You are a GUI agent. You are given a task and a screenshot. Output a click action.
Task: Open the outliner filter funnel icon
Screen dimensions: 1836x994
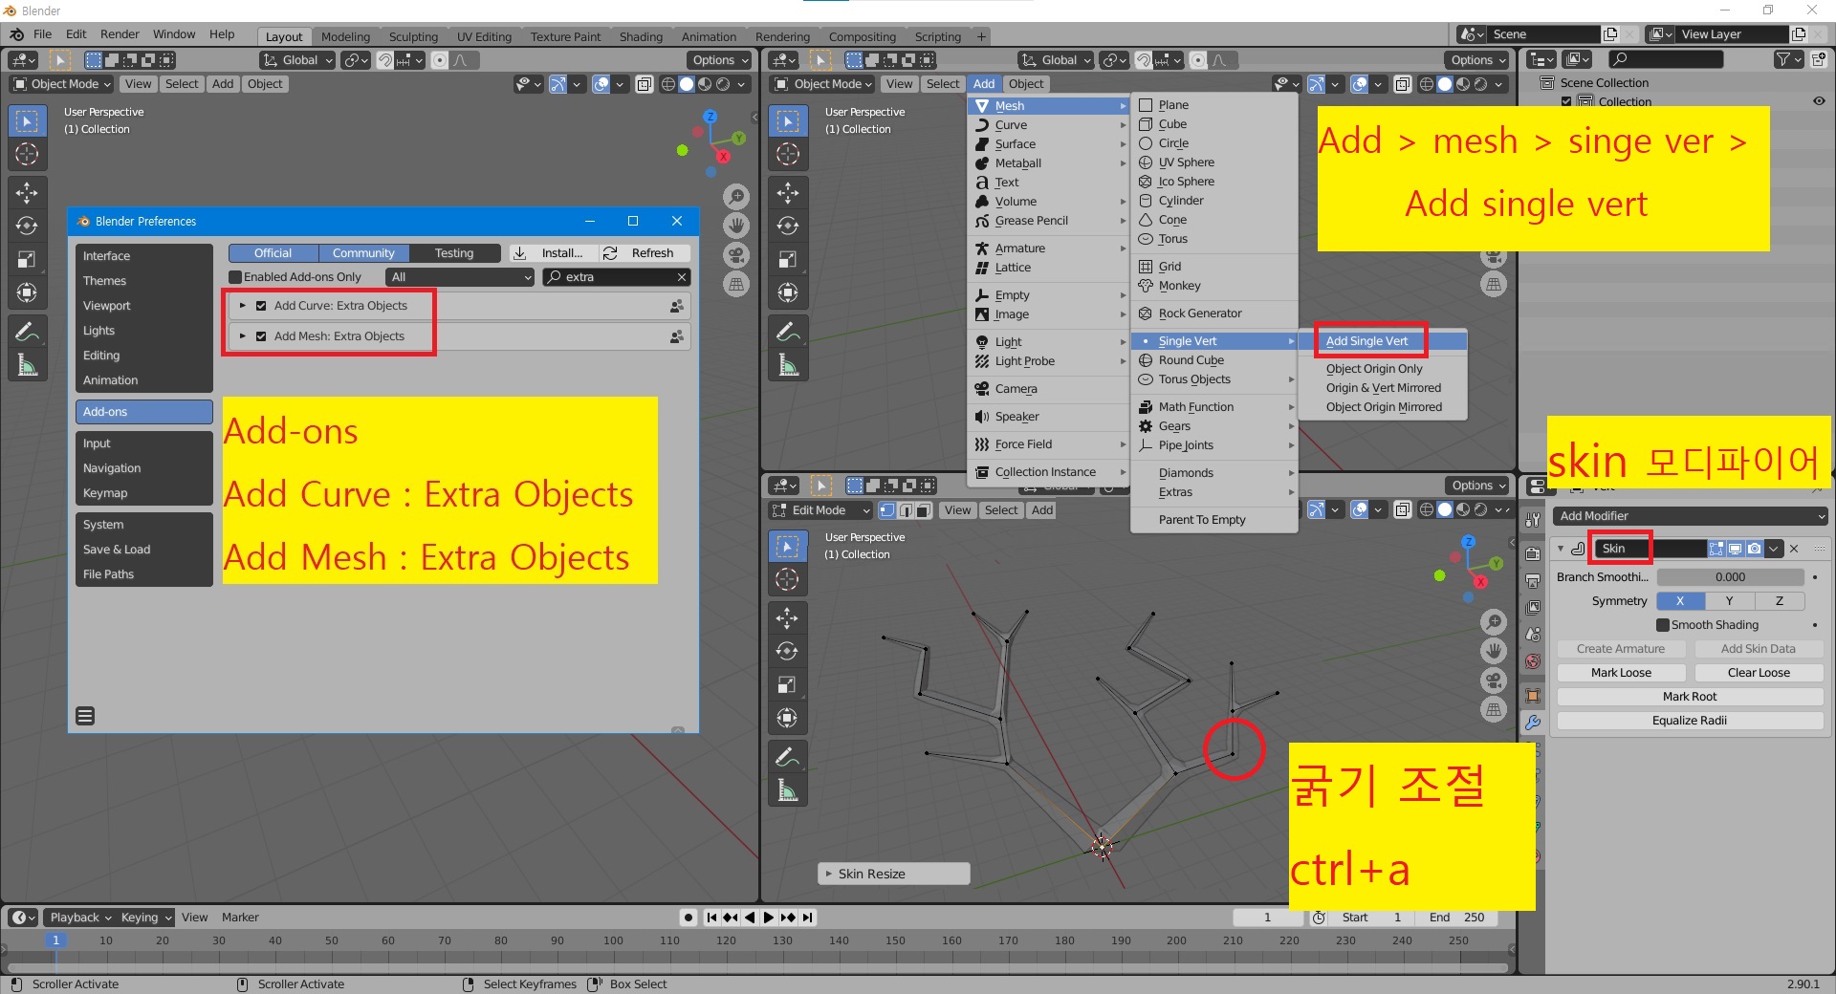coord(1787,59)
